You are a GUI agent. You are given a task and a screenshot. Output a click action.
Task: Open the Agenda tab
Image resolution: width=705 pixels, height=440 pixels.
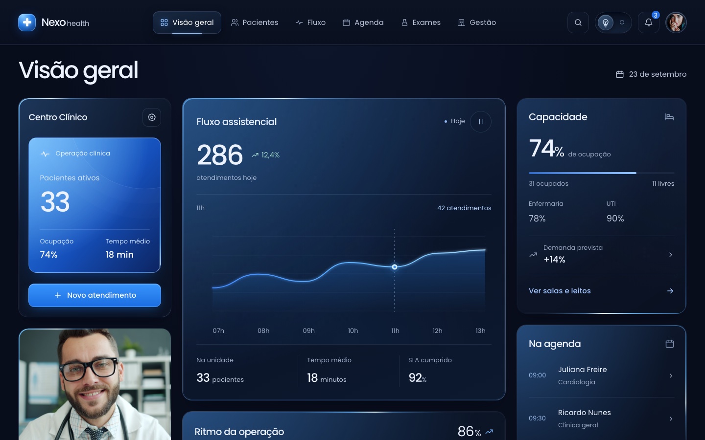pos(363,22)
